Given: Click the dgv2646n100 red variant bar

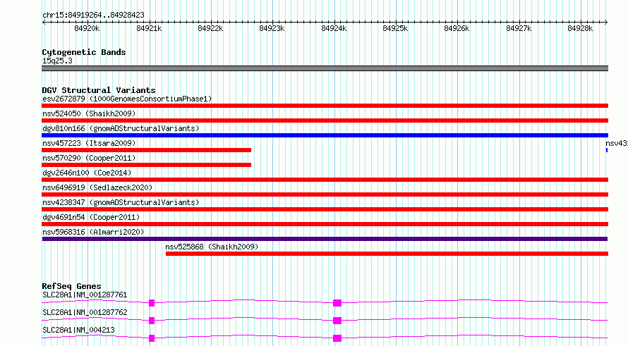Looking at the screenshot, I should pyautogui.click(x=325, y=180).
